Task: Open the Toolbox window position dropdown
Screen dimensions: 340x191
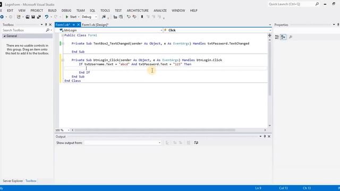Action: coord(41,24)
